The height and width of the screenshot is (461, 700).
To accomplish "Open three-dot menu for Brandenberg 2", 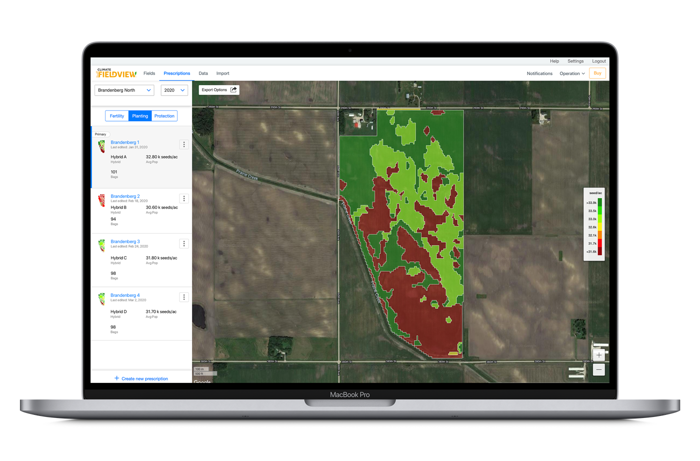I will point(184,199).
